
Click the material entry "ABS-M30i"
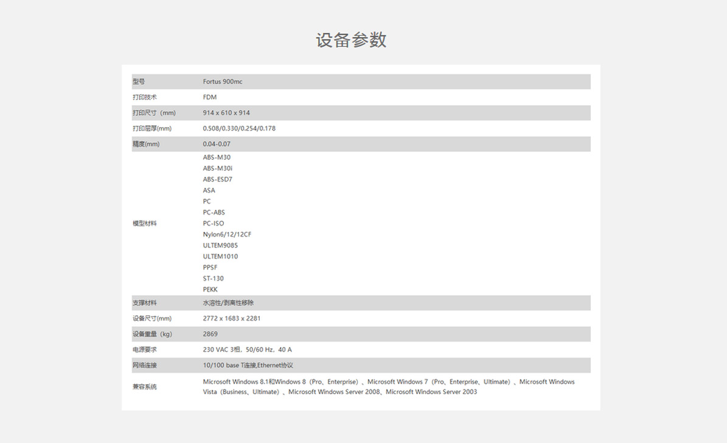[x=217, y=168]
